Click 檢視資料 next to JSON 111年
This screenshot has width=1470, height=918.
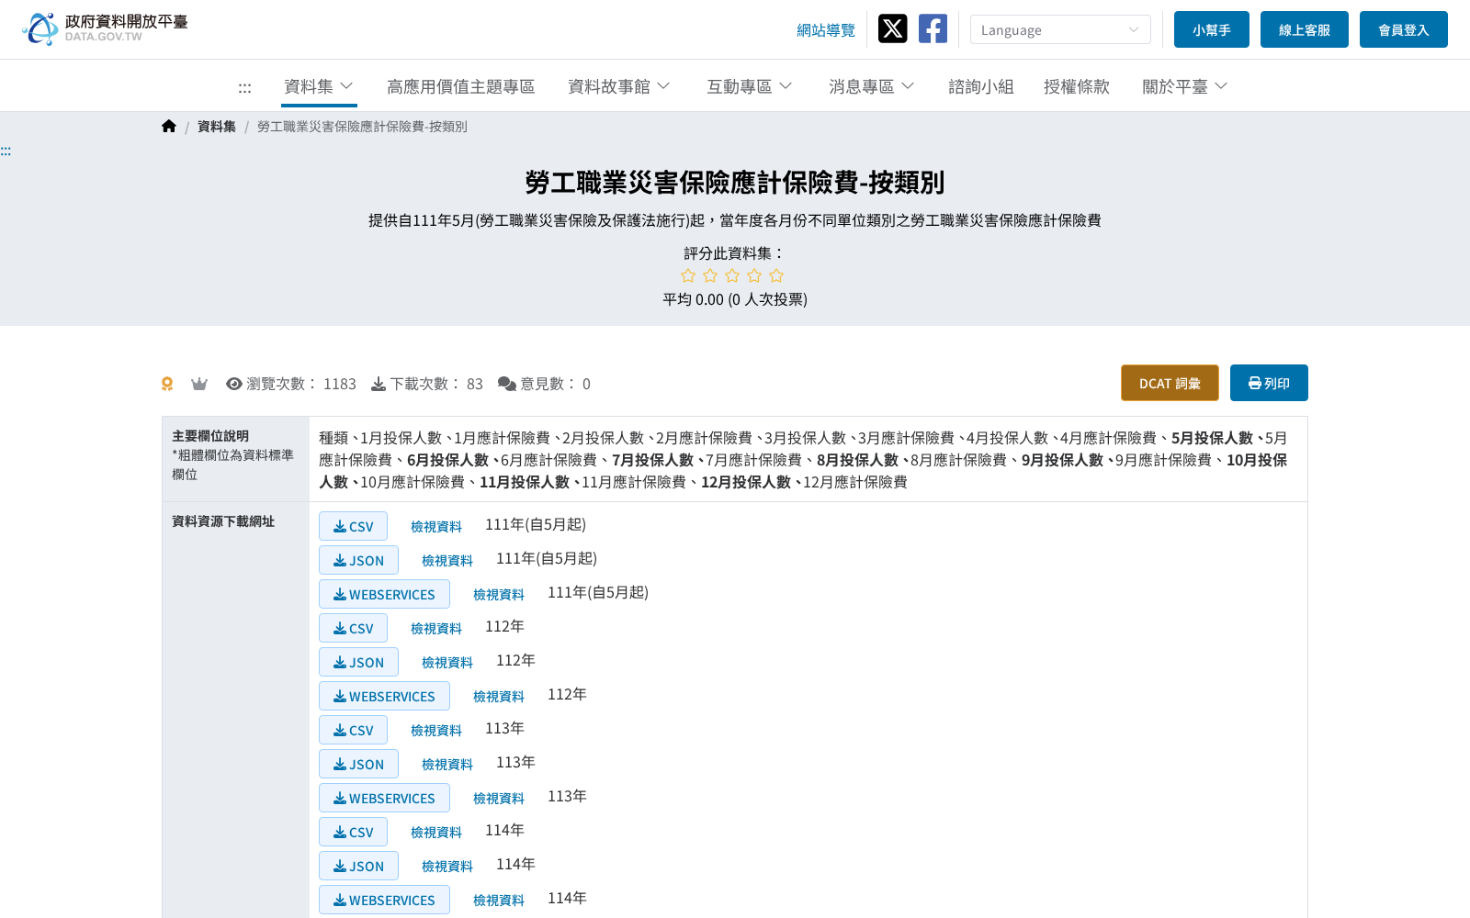click(x=447, y=560)
